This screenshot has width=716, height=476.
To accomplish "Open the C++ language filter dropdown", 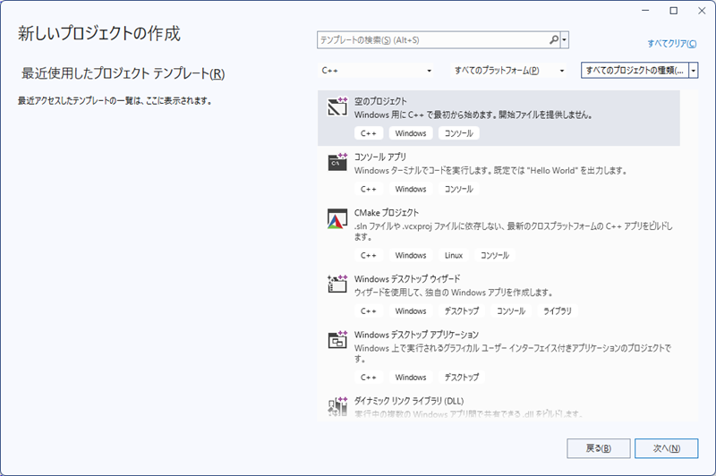I will coord(376,71).
